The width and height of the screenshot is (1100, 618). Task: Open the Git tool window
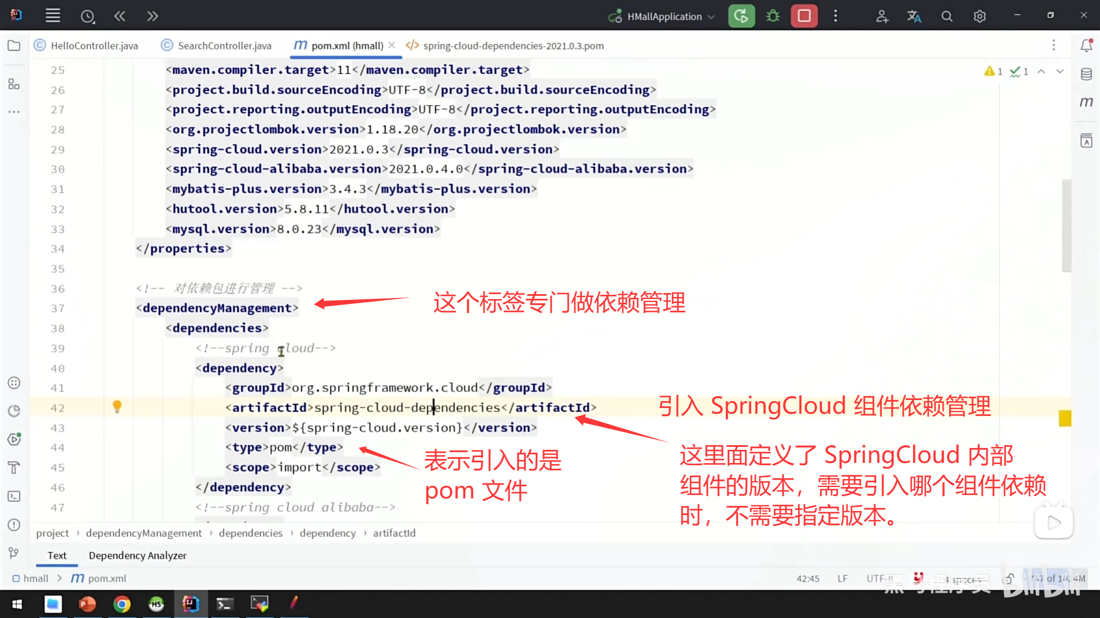14,553
